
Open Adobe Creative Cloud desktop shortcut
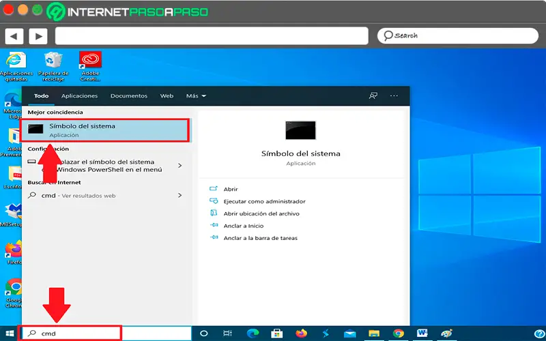90,66
